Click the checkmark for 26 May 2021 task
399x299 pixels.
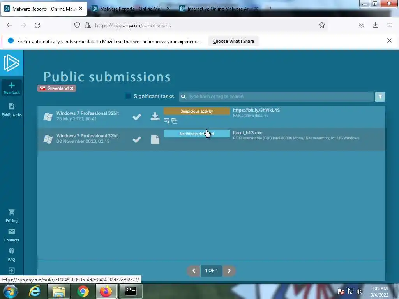137,117
